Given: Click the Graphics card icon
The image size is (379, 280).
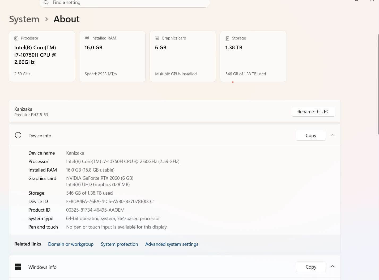Looking at the screenshot, I should pyautogui.click(x=157, y=38).
